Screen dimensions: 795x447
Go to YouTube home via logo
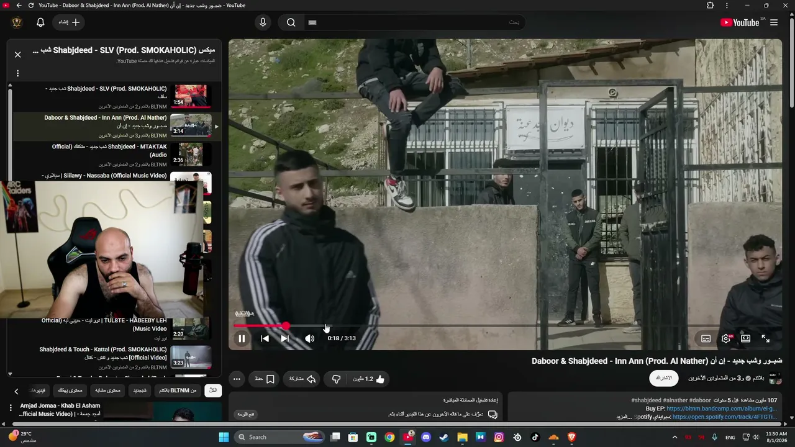[740, 22]
